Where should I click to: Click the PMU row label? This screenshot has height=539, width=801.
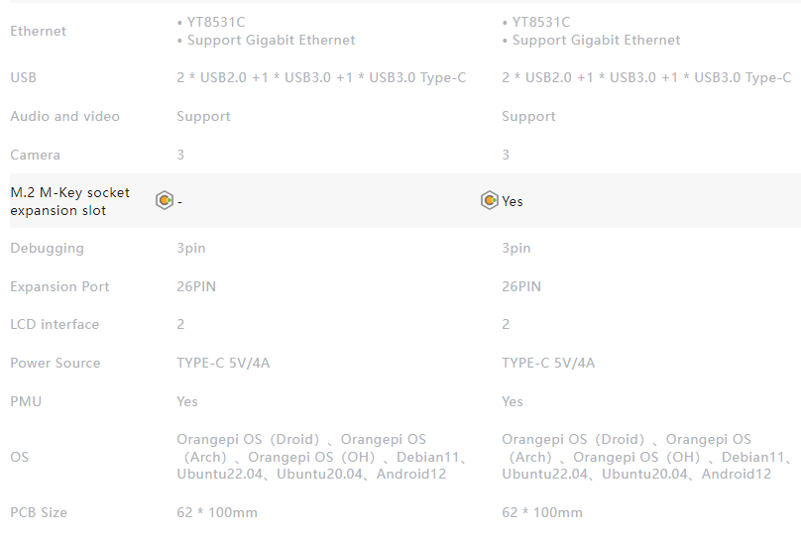(26, 401)
